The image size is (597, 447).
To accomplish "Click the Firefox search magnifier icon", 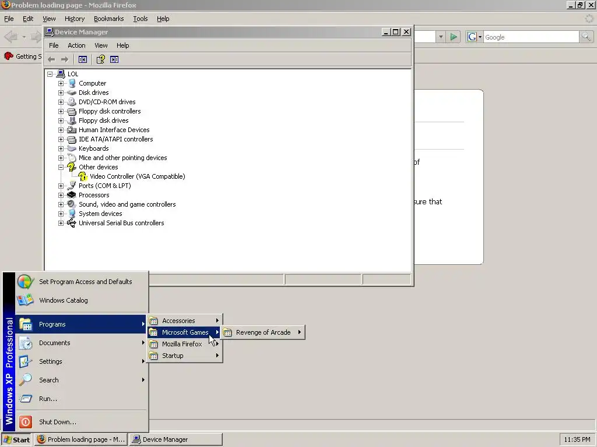I will tap(586, 37).
